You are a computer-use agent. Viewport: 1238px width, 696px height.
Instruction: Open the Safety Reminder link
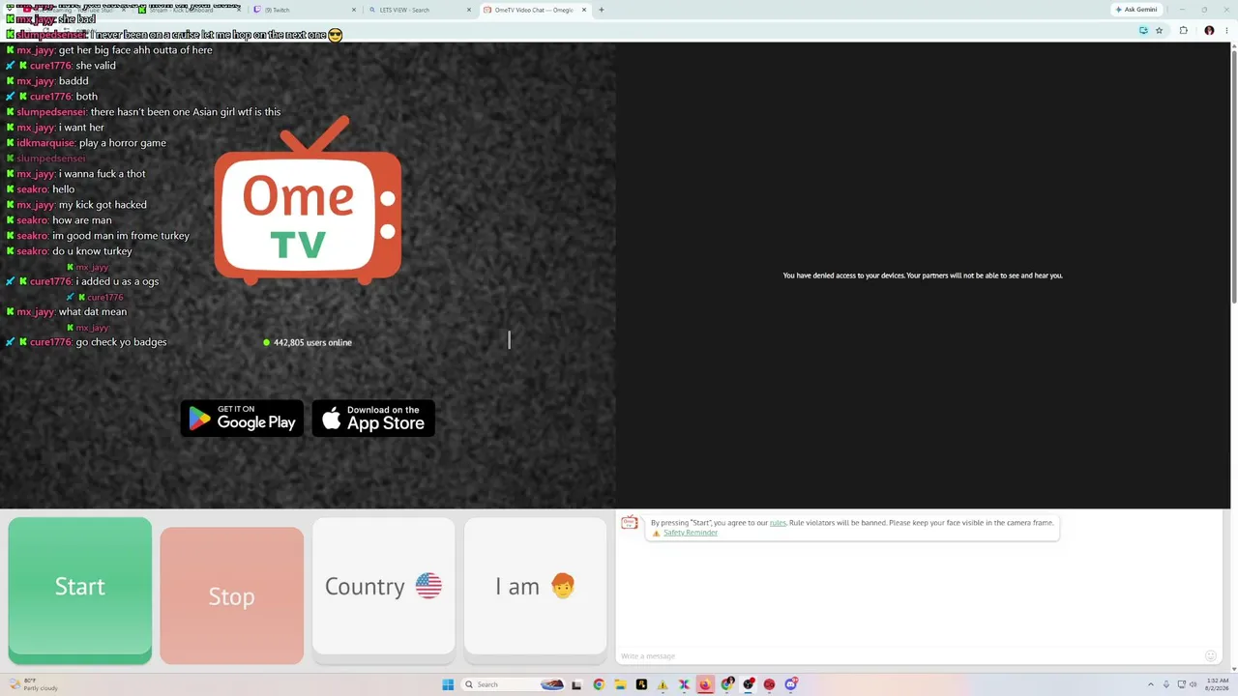click(691, 533)
